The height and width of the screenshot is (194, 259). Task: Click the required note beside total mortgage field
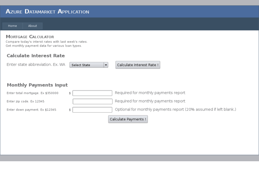point(150,93)
